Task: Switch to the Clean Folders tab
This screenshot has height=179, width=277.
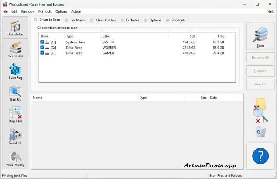Action: coord(103,20)
